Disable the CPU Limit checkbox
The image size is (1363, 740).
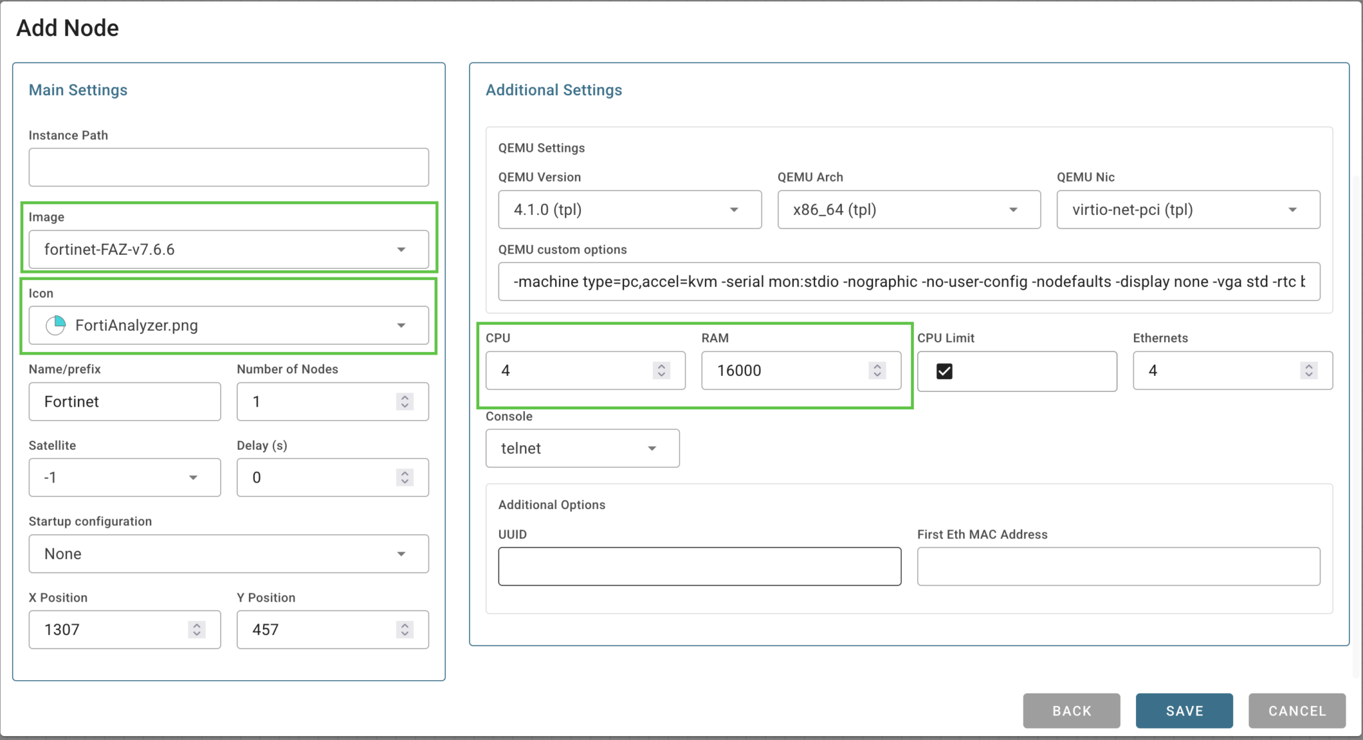click(944, 371)
